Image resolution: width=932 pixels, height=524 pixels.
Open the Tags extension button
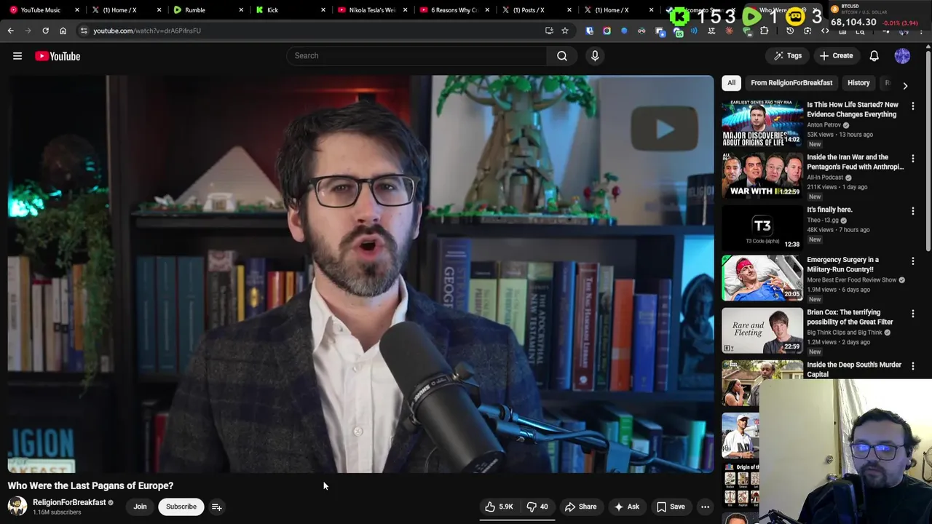pos(788,56)
